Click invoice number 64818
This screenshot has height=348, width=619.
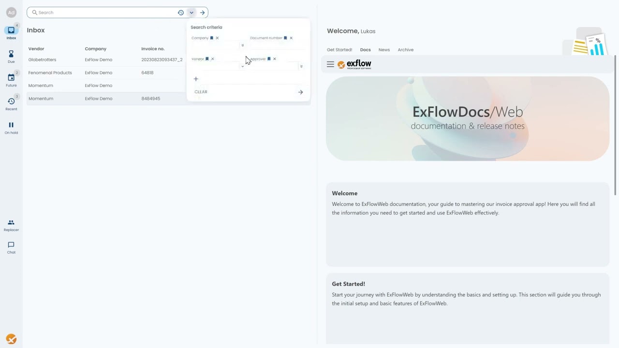(x=147, y=72)
